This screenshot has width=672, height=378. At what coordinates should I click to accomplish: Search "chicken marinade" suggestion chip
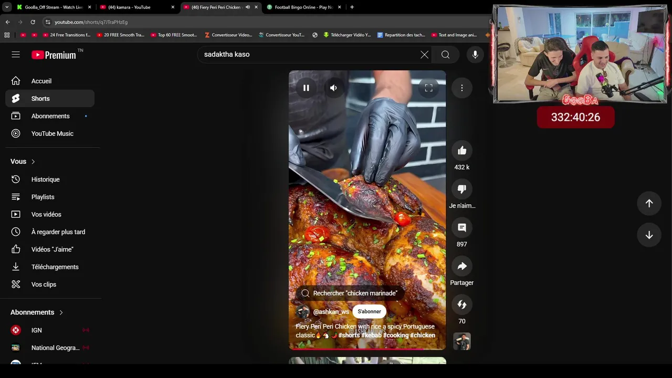(x=350, y=293)
